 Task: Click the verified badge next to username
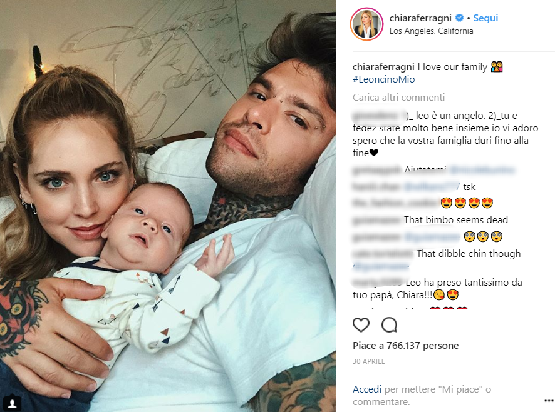pos(459,18)
